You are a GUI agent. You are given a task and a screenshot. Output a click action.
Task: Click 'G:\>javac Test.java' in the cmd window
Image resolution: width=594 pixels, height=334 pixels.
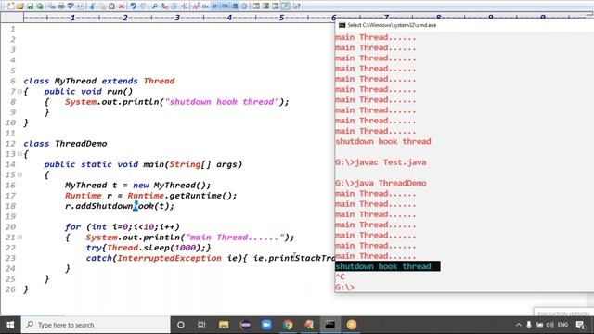[381, 162]
